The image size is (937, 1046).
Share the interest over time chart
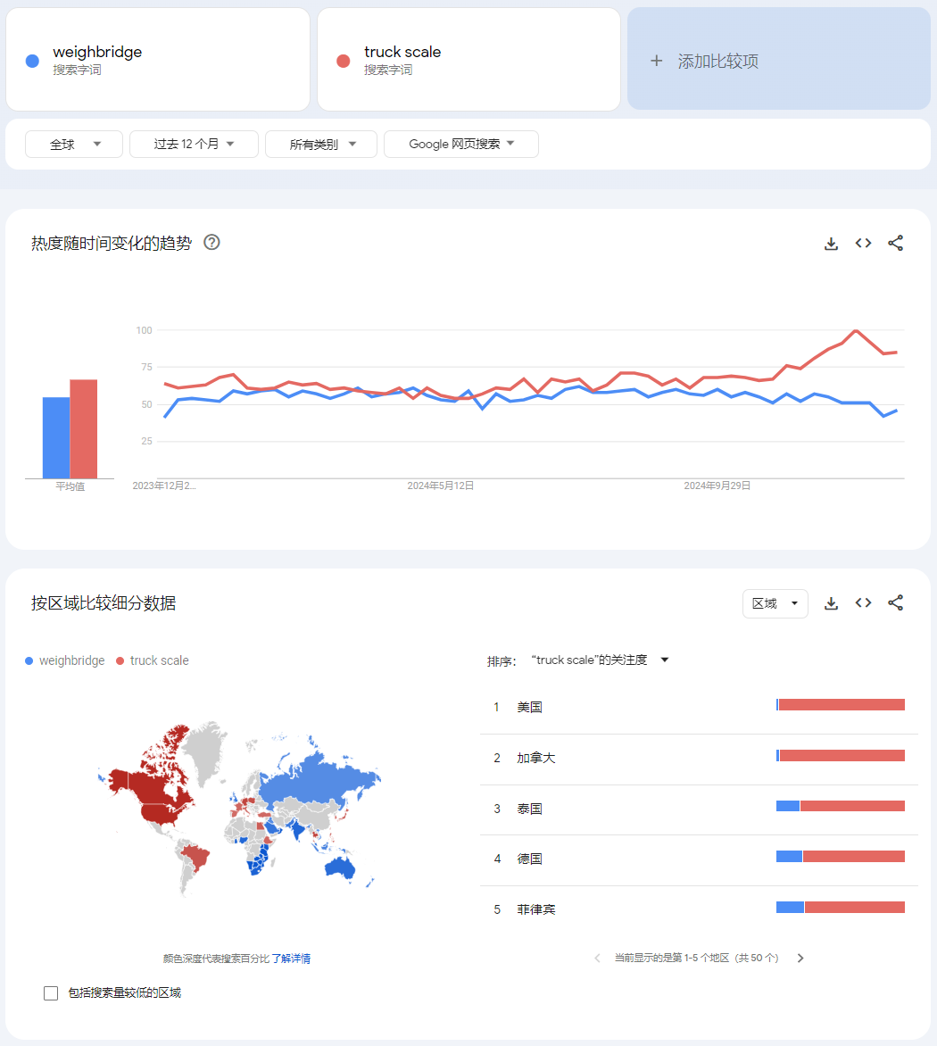pos(896,244)
